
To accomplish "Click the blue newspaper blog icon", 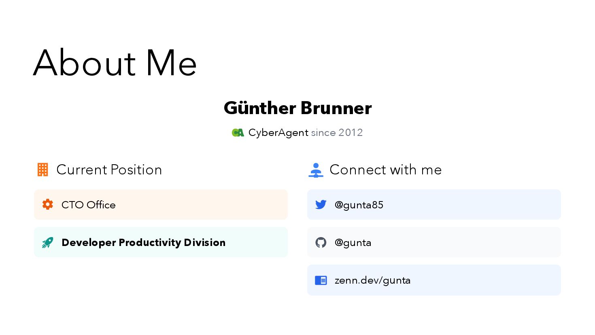I will click(321, 280).
